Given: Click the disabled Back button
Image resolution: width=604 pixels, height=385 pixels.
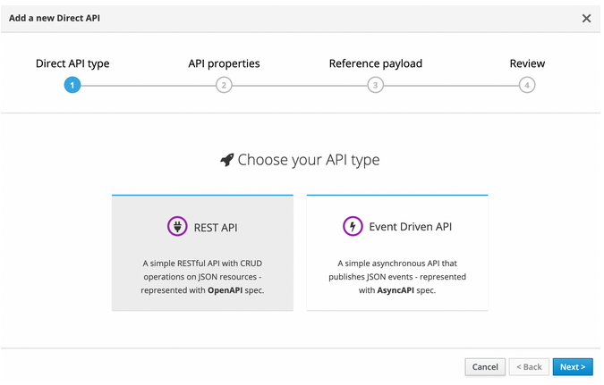Looking at the screenshot, I should click(x=529, y=367).
